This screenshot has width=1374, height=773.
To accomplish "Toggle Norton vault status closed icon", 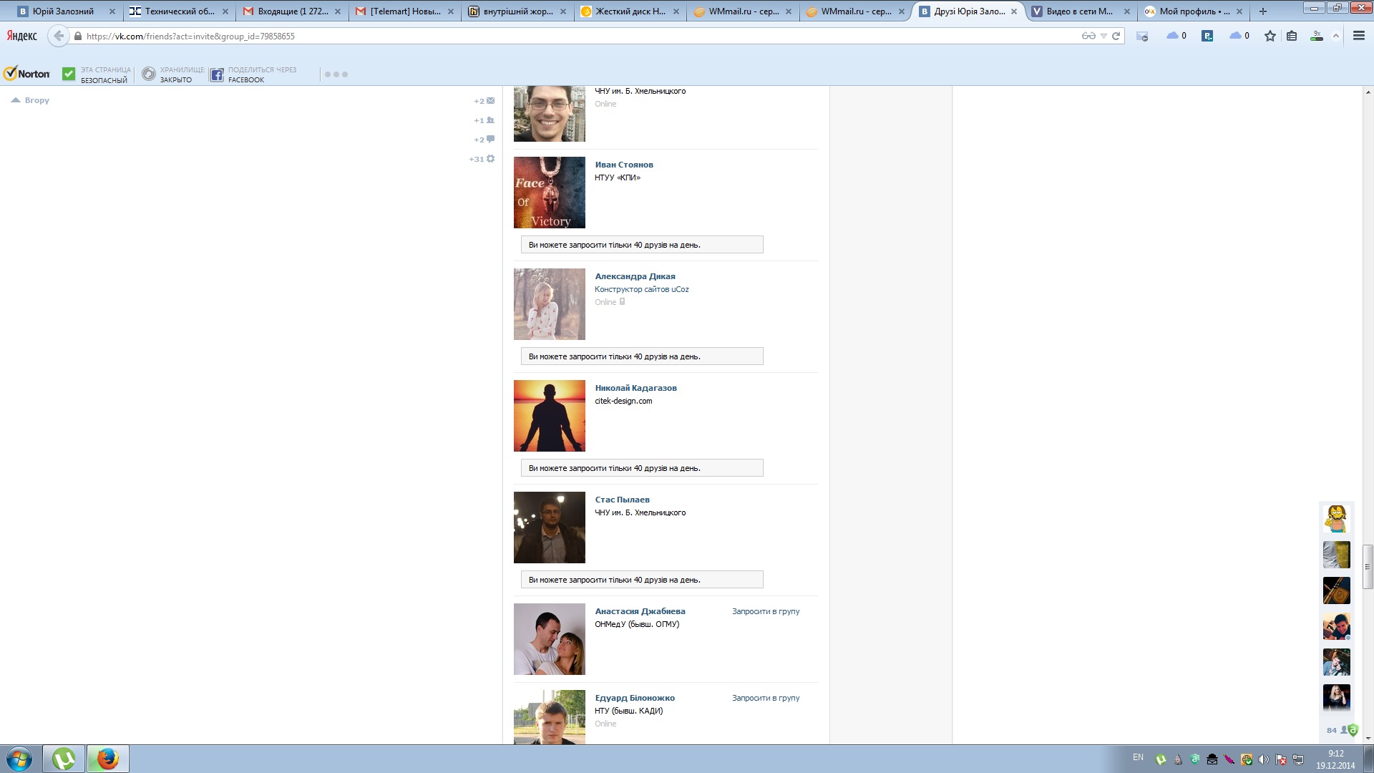I will [149, 74].
